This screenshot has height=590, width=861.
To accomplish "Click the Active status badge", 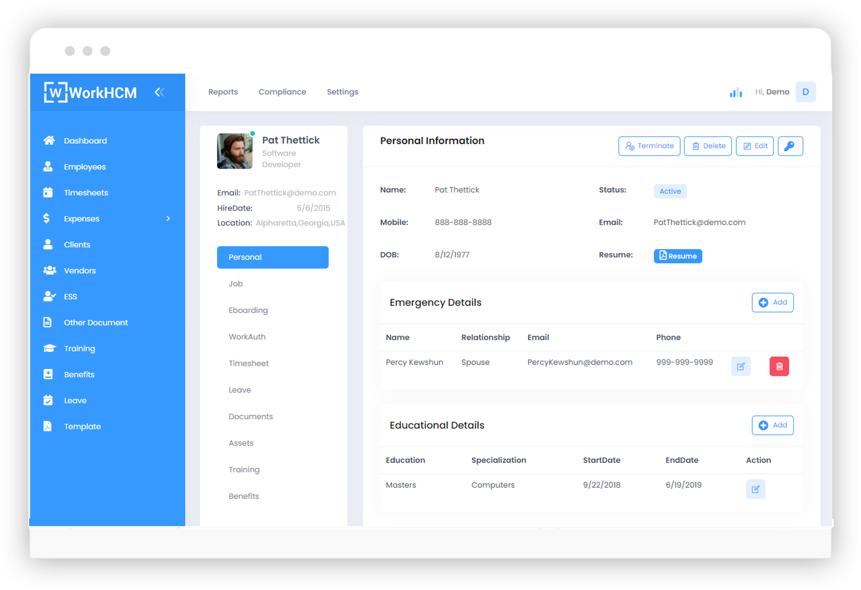I will [x=670, y=191].
